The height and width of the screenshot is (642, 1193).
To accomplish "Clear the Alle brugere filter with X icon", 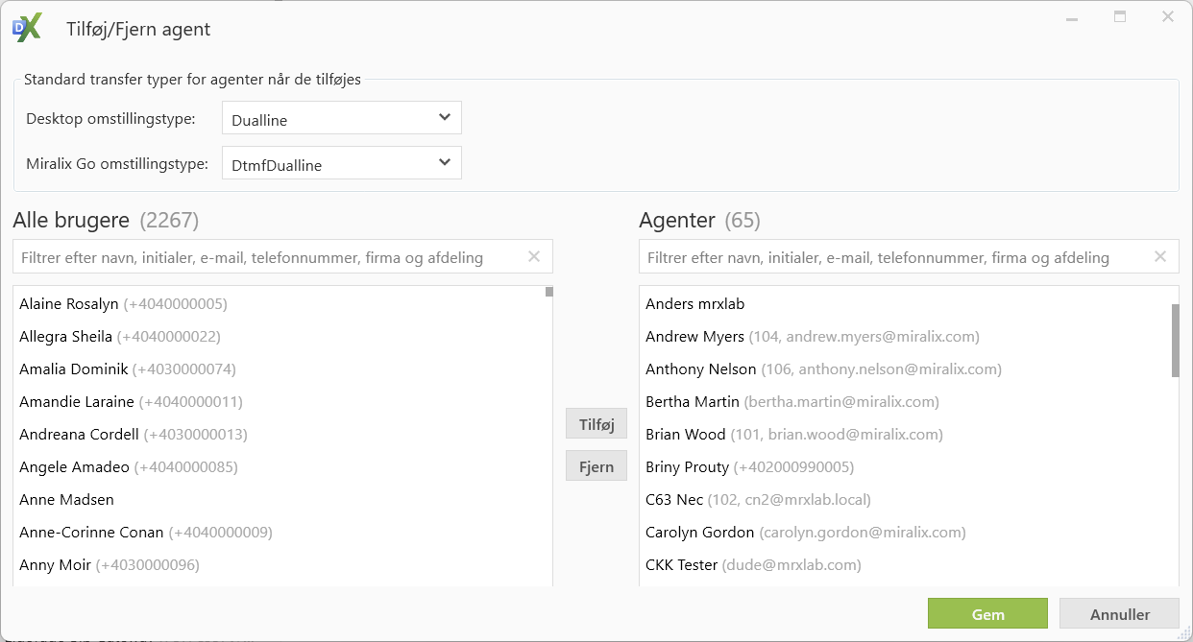I will tap(534, 256).
